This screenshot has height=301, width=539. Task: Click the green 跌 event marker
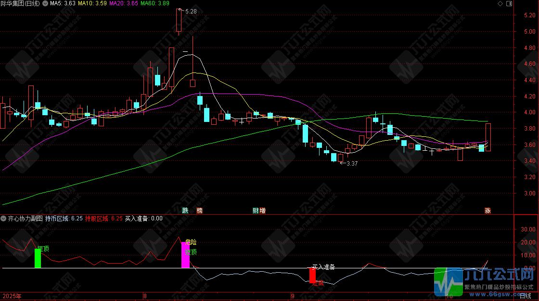185,210
